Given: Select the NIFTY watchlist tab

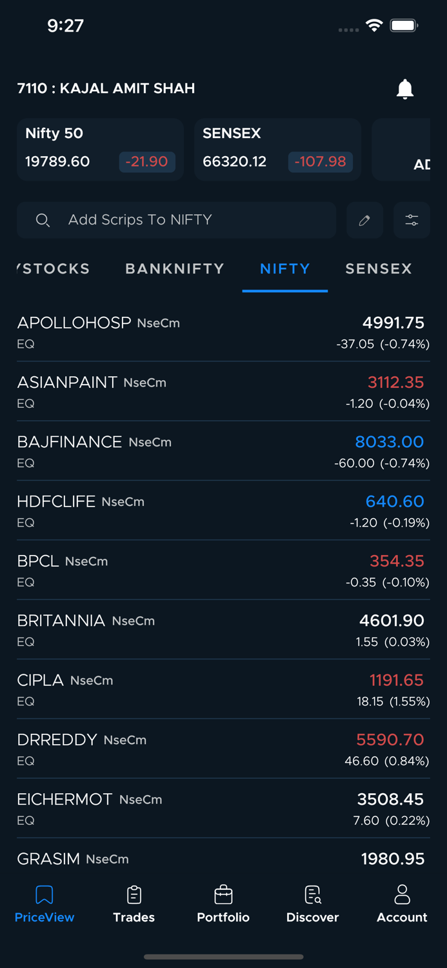Looking at the screenshot, I should pyautogui.click(x=285, y=269).
